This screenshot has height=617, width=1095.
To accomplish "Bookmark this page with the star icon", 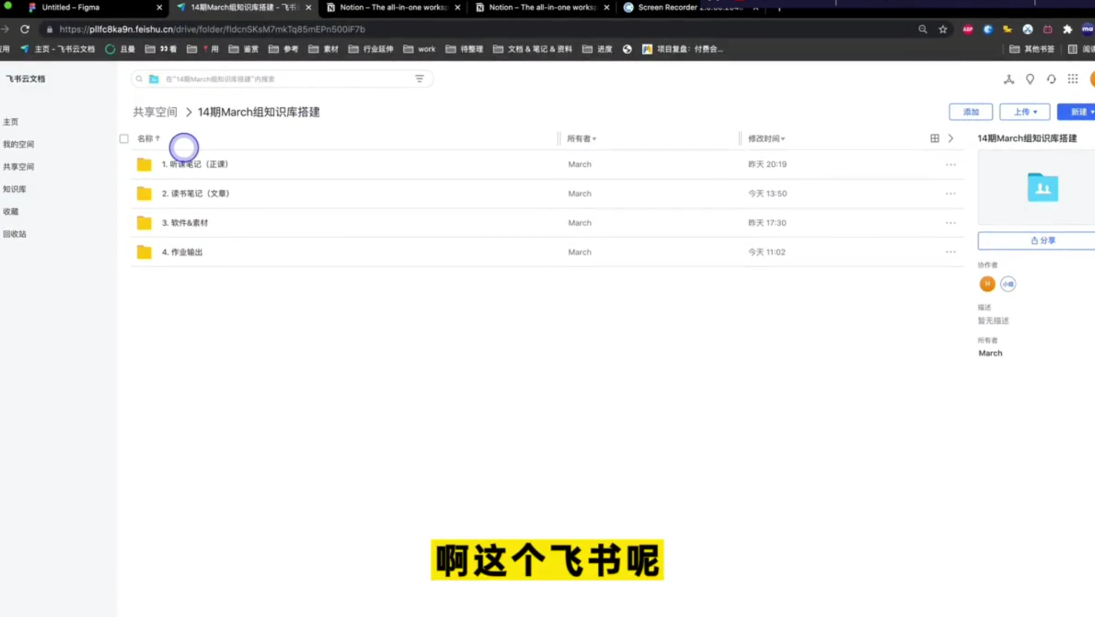I will [943, 29].
